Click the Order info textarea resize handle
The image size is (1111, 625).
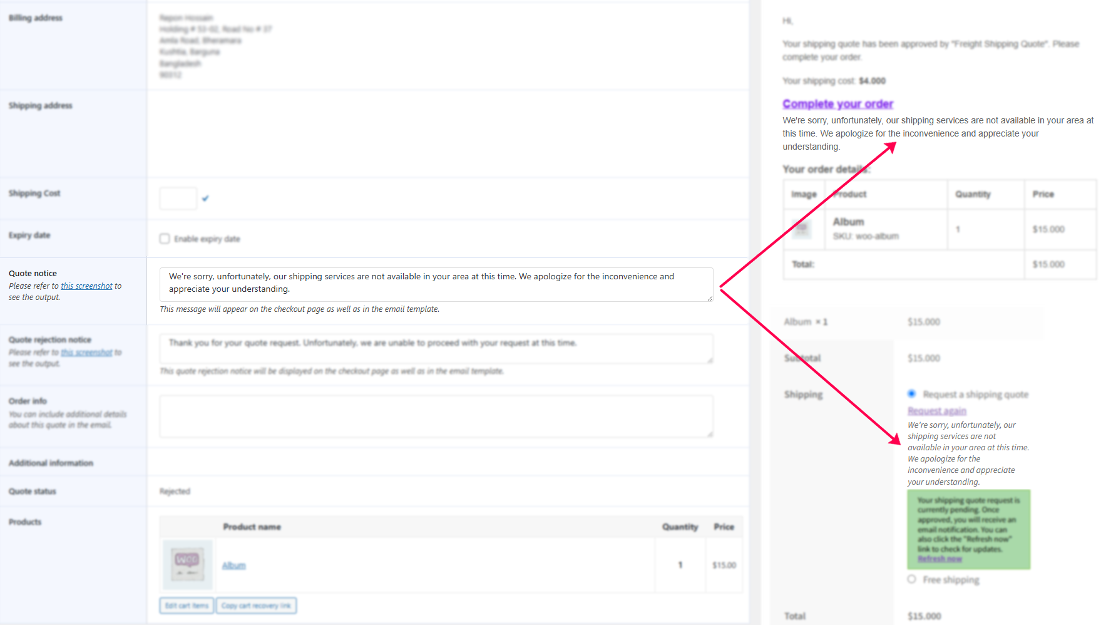710,434
